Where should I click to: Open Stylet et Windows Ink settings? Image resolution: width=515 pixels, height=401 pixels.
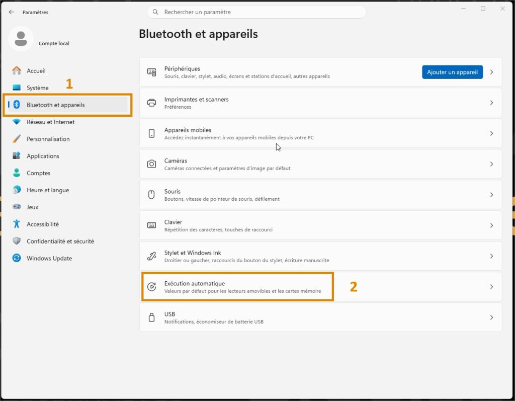tap(320, 256)
